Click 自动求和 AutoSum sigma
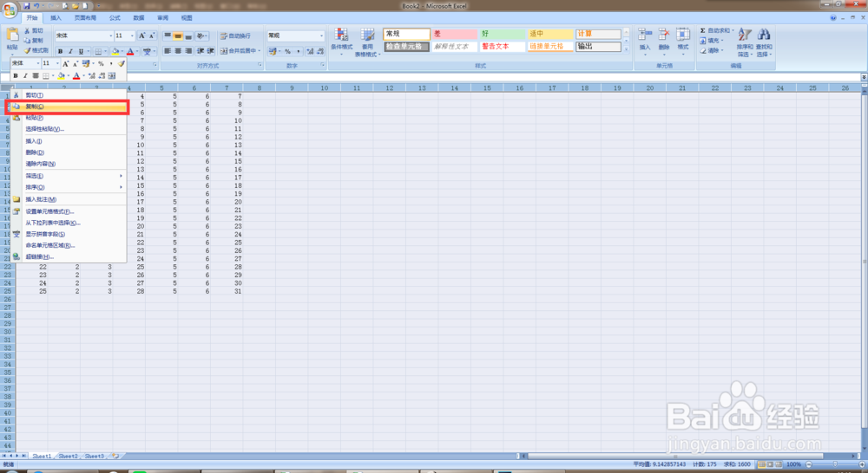 point(715,30)
